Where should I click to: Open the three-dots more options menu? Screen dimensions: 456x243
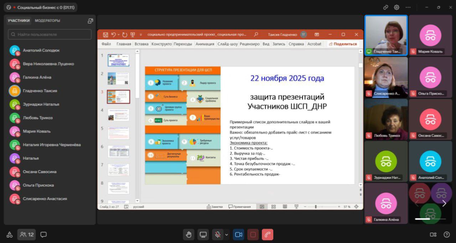[408, 7]
